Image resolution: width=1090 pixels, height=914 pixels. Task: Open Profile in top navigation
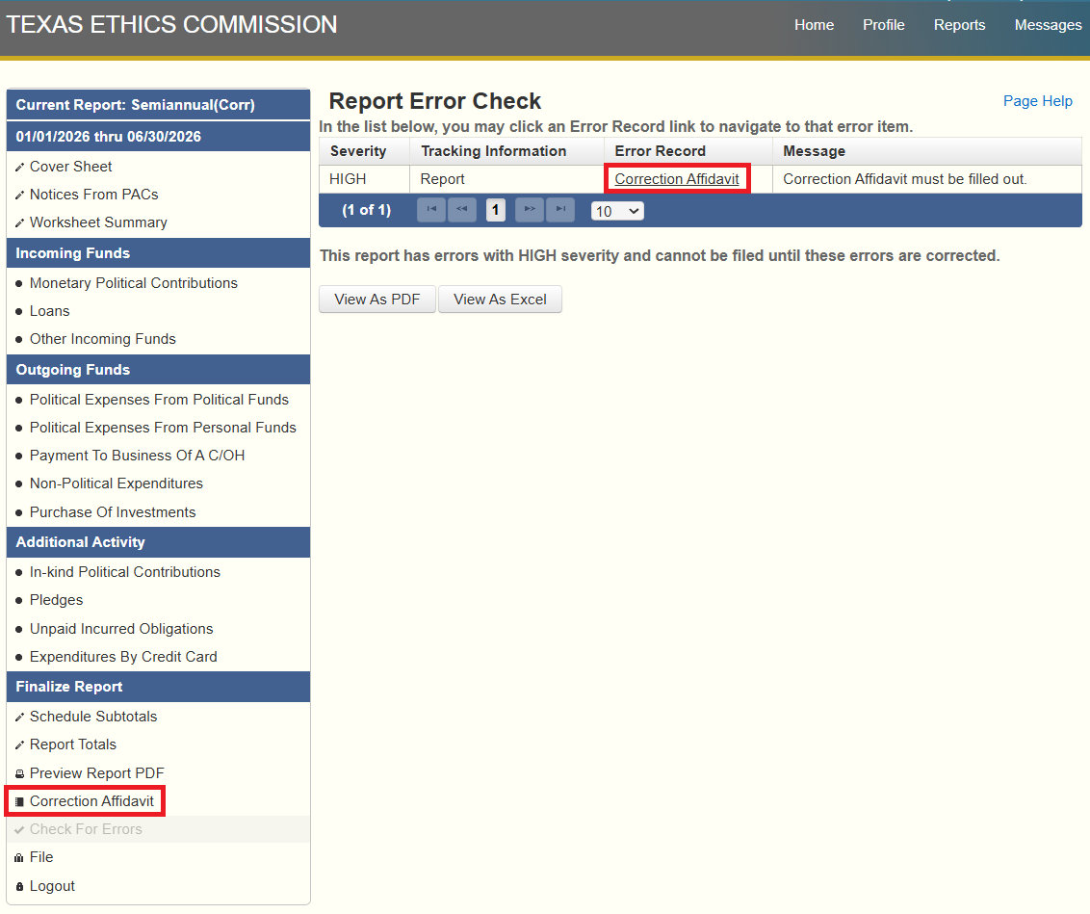coord(884,25)
